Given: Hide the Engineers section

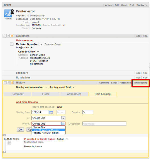Looking at the screenshot, I should [x=145, y=73].
